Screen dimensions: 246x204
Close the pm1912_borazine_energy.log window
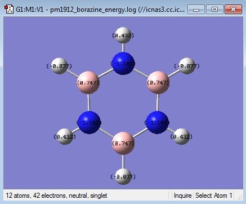(x=233, y=9)
